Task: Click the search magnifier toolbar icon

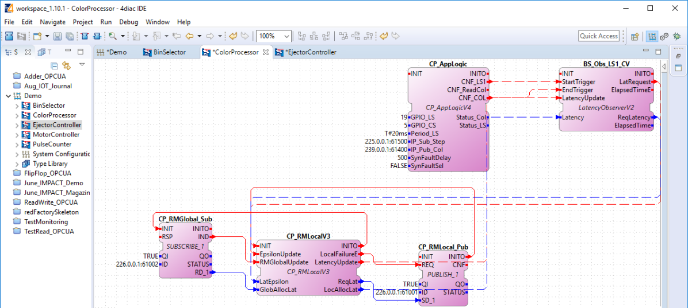Action: (112, 36)
